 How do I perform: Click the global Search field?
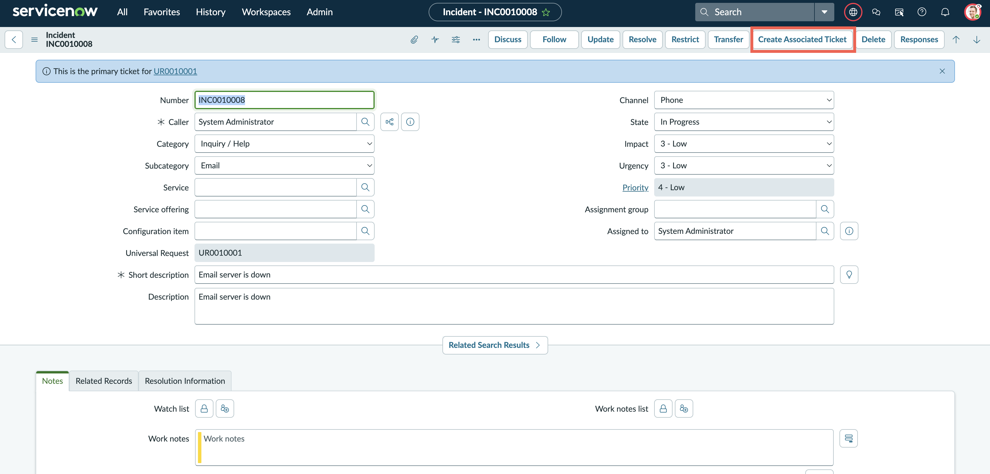click(755, 12)
